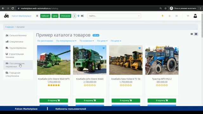Click browser zoom magnifier icon

click(x=160, y=8)
